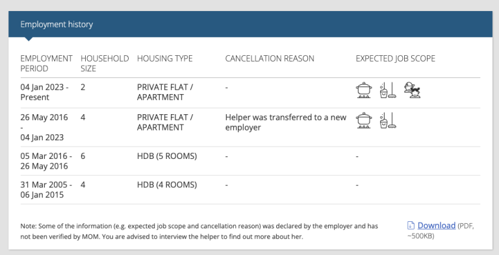The image size is (499, 255).
Task: Click the Employment Period column header
Action: (46, 64)
